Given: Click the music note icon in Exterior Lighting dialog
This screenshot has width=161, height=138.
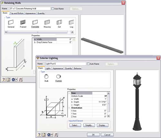Looking at the screenshot, I should click(x=56, y=134).
